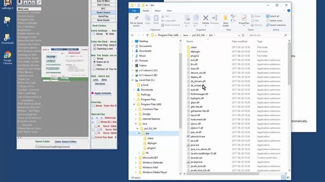Open the Delete button dropdown arrow
Image resolution: width=325 pixels, height=182 pixels.
point(206,26)
